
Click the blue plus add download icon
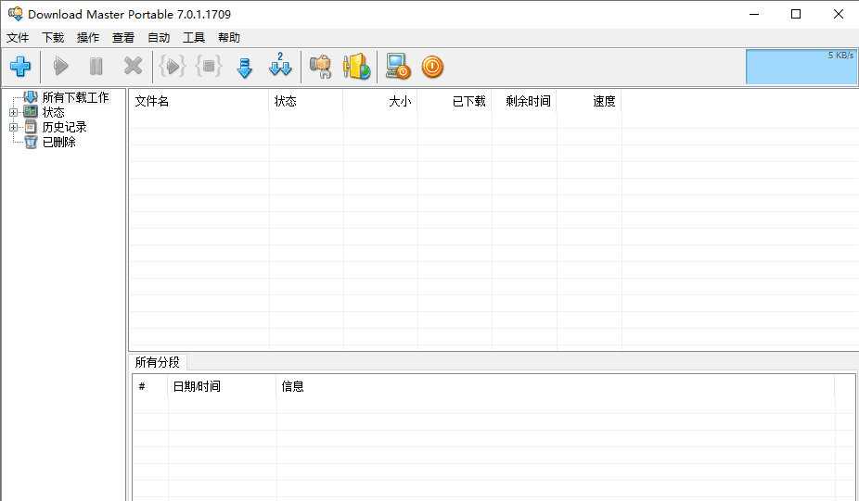(x=20, y=67)
